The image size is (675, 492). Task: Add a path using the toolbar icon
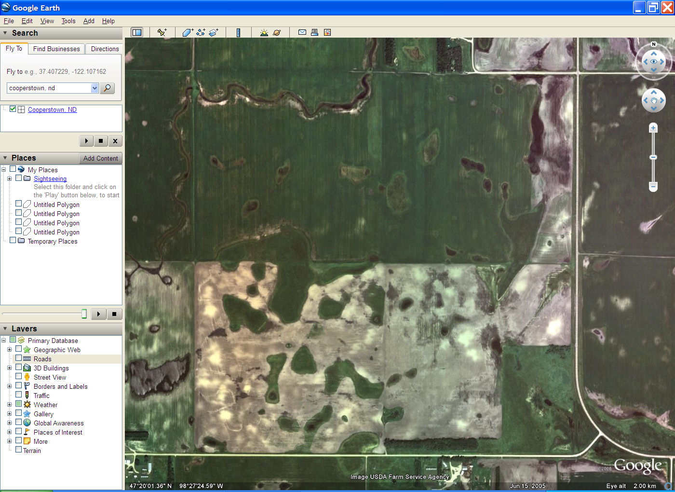[201, 32]
